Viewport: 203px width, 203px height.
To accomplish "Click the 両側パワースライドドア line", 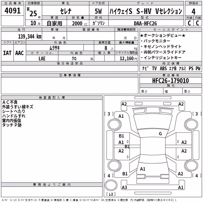I will (163, 52).
